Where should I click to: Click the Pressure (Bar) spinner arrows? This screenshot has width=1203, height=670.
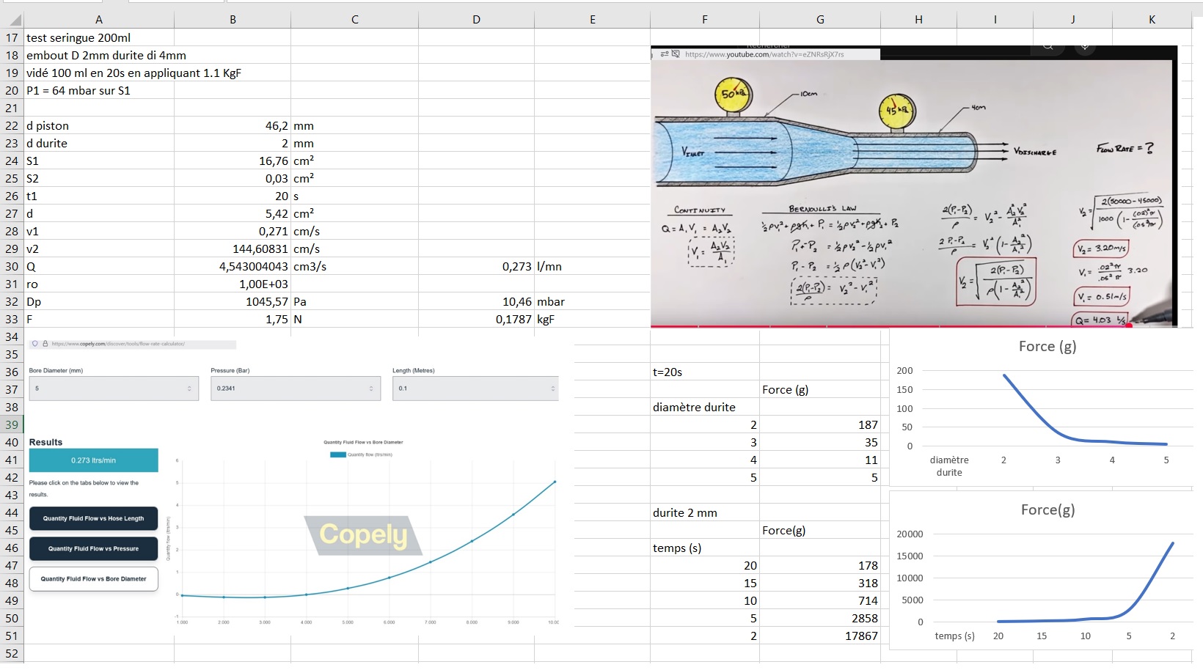click(371, 389)
